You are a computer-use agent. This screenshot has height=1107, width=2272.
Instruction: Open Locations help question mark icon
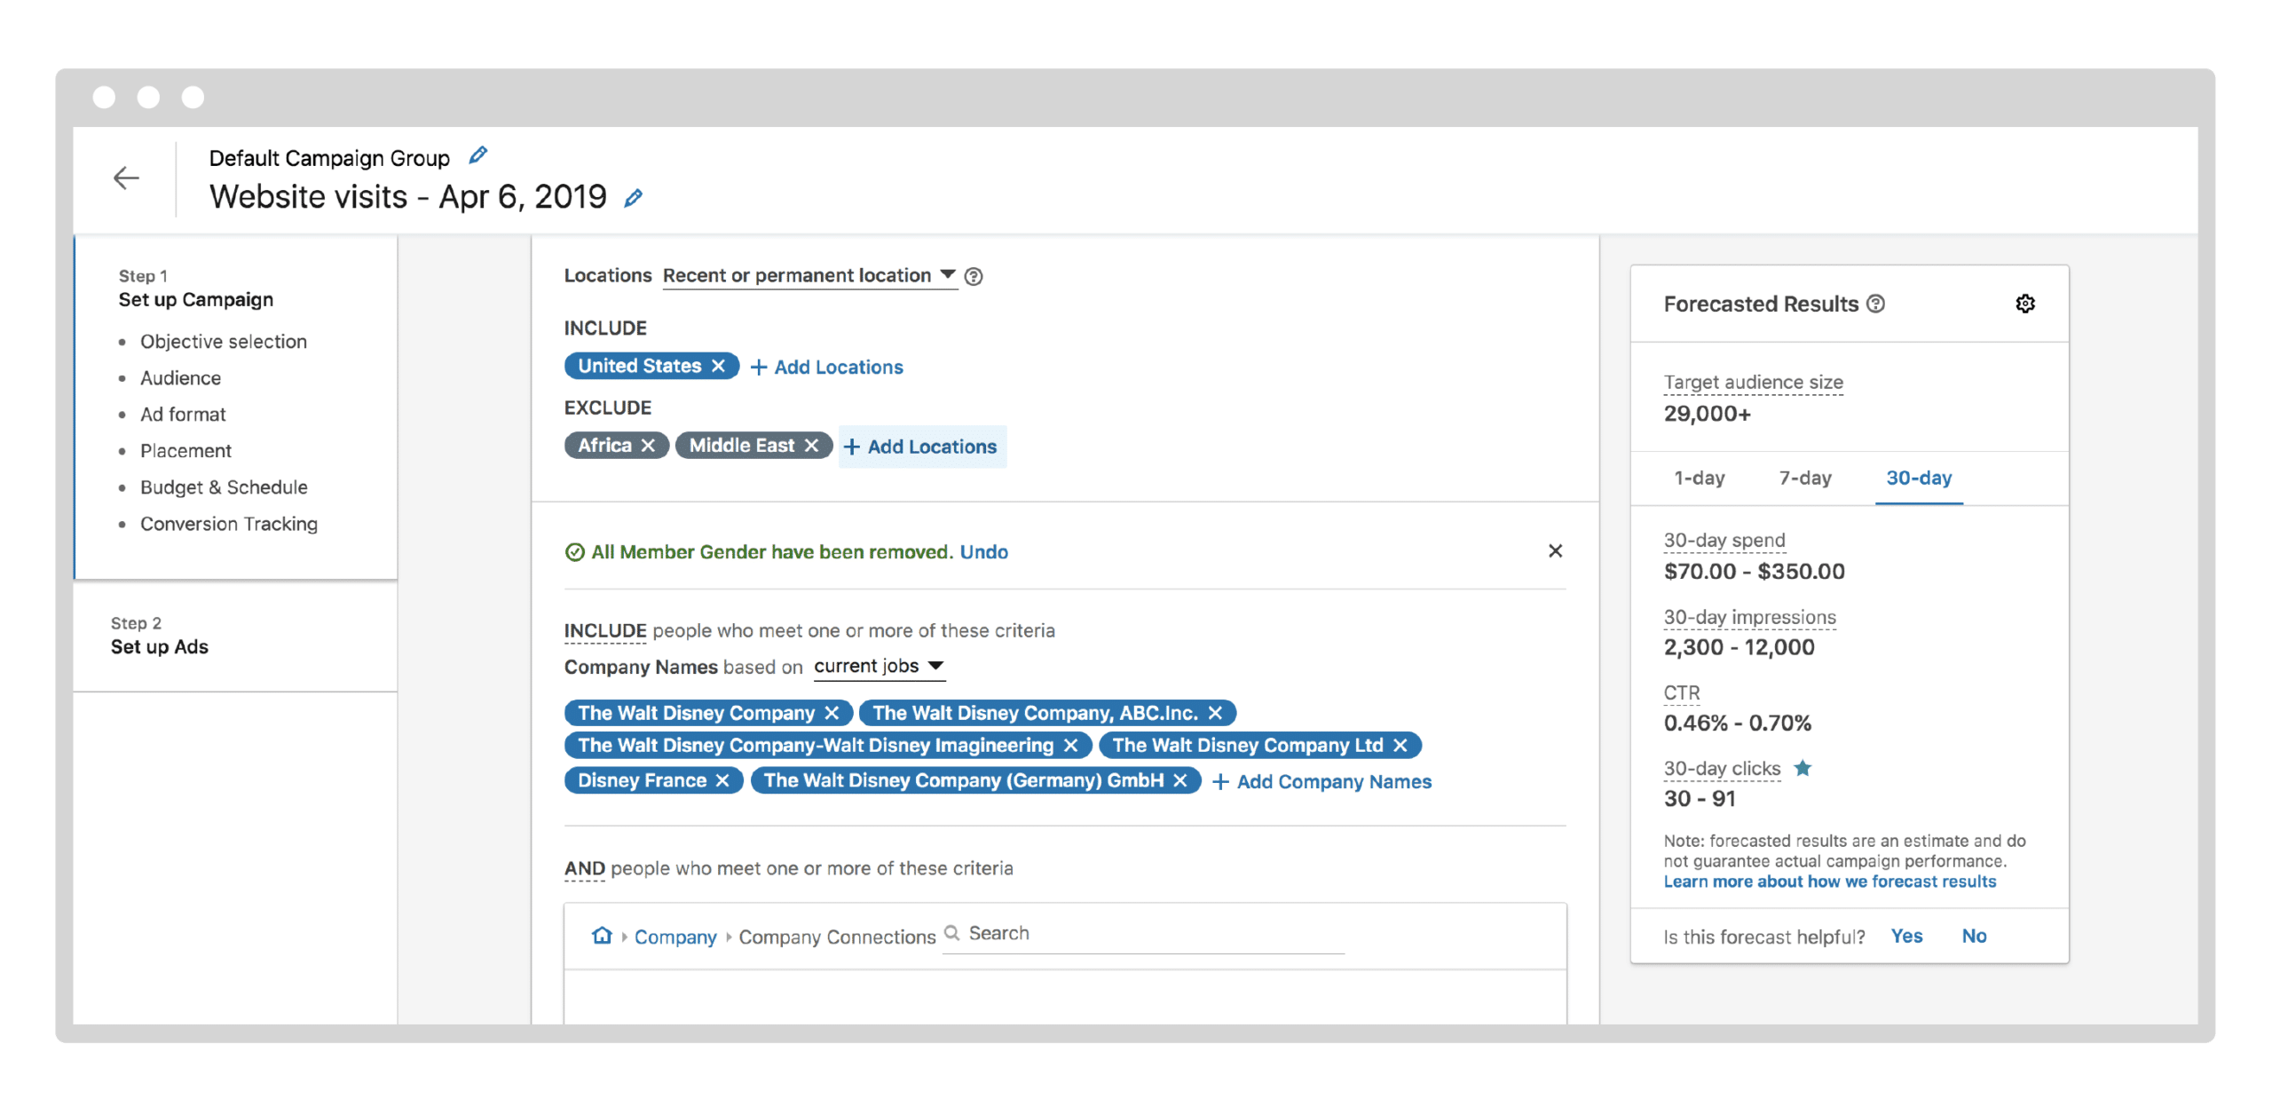tap(974, 277)
